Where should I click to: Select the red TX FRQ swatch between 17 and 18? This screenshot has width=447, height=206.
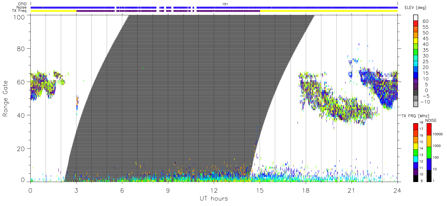click(x=416, y=126)
